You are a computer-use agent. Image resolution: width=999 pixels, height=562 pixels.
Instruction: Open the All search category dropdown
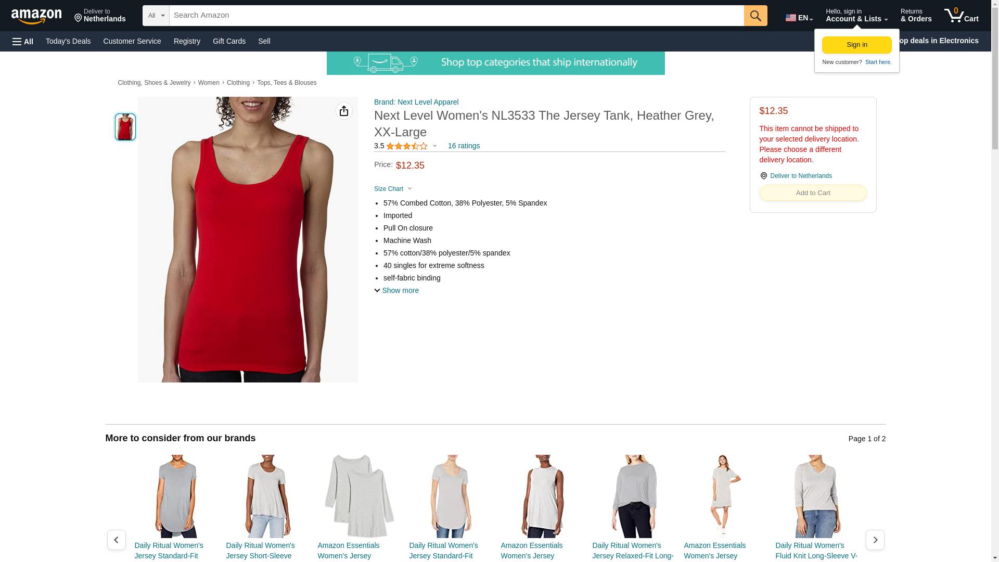(x=156, y=16)
